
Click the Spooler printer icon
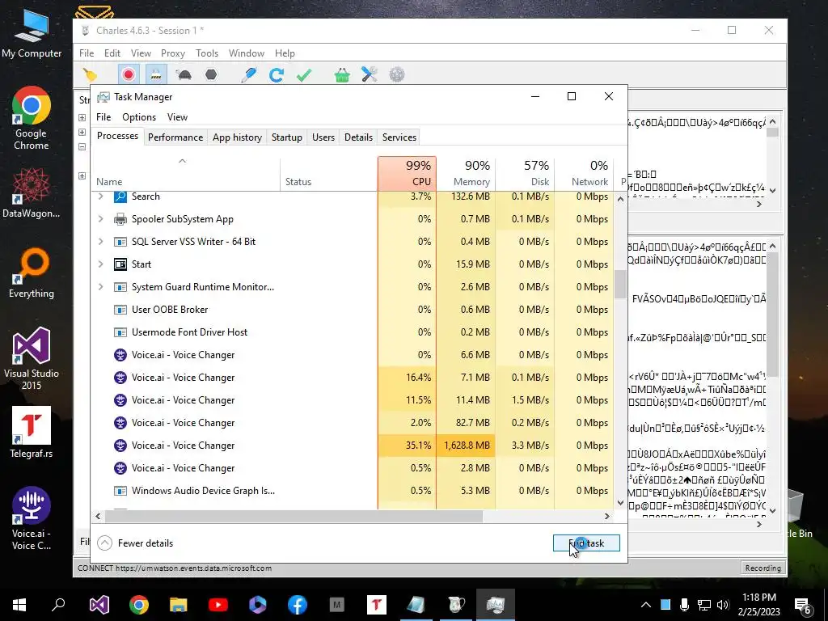coord(120,219)
